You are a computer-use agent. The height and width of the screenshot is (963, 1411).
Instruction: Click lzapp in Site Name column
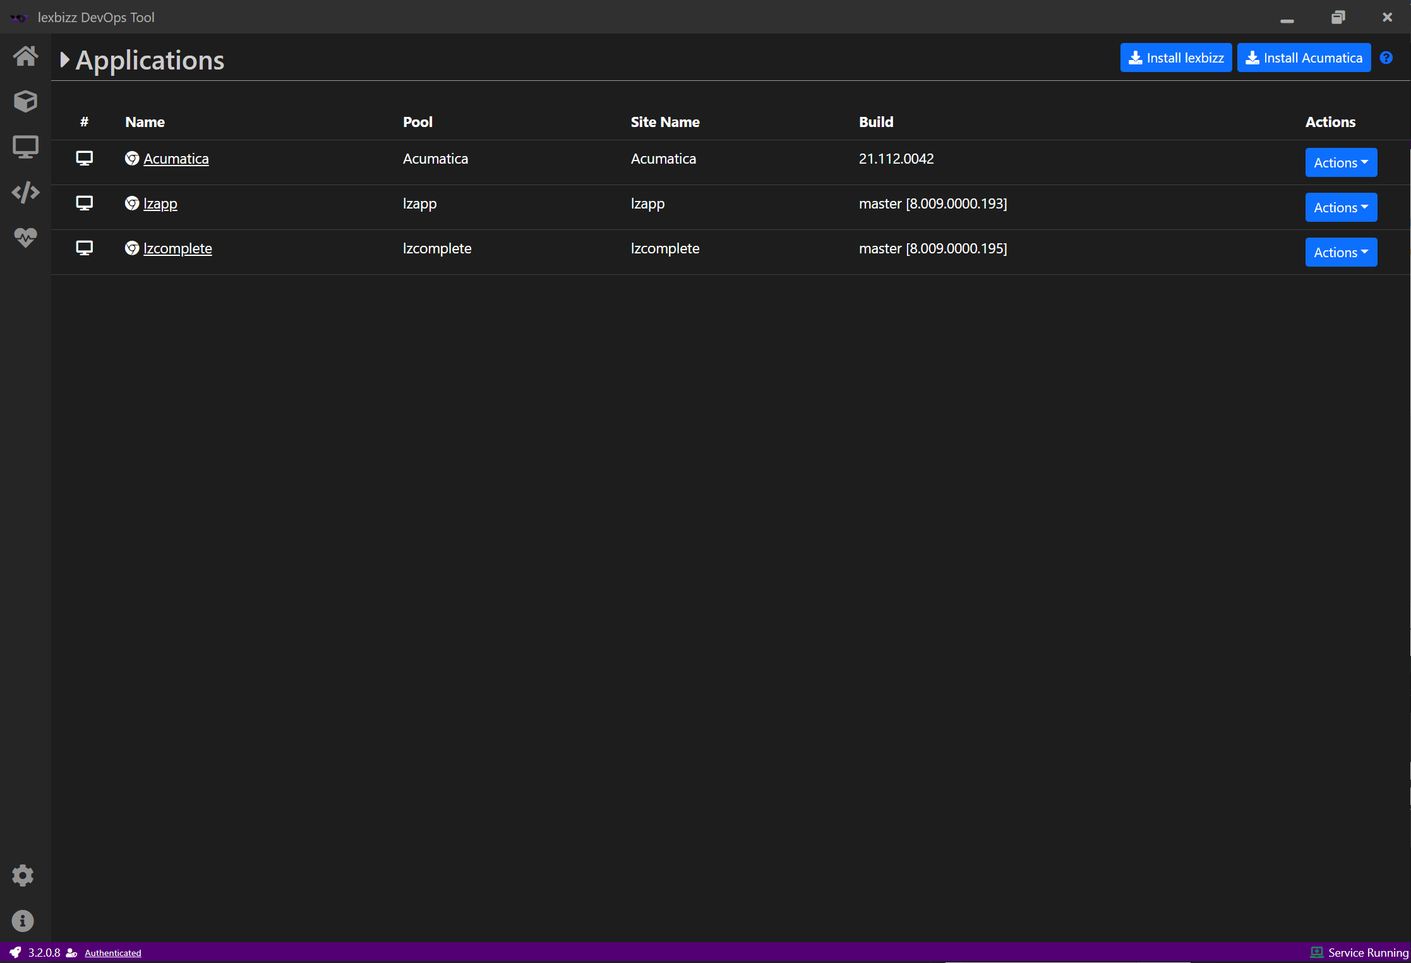[x=647, y=203]
